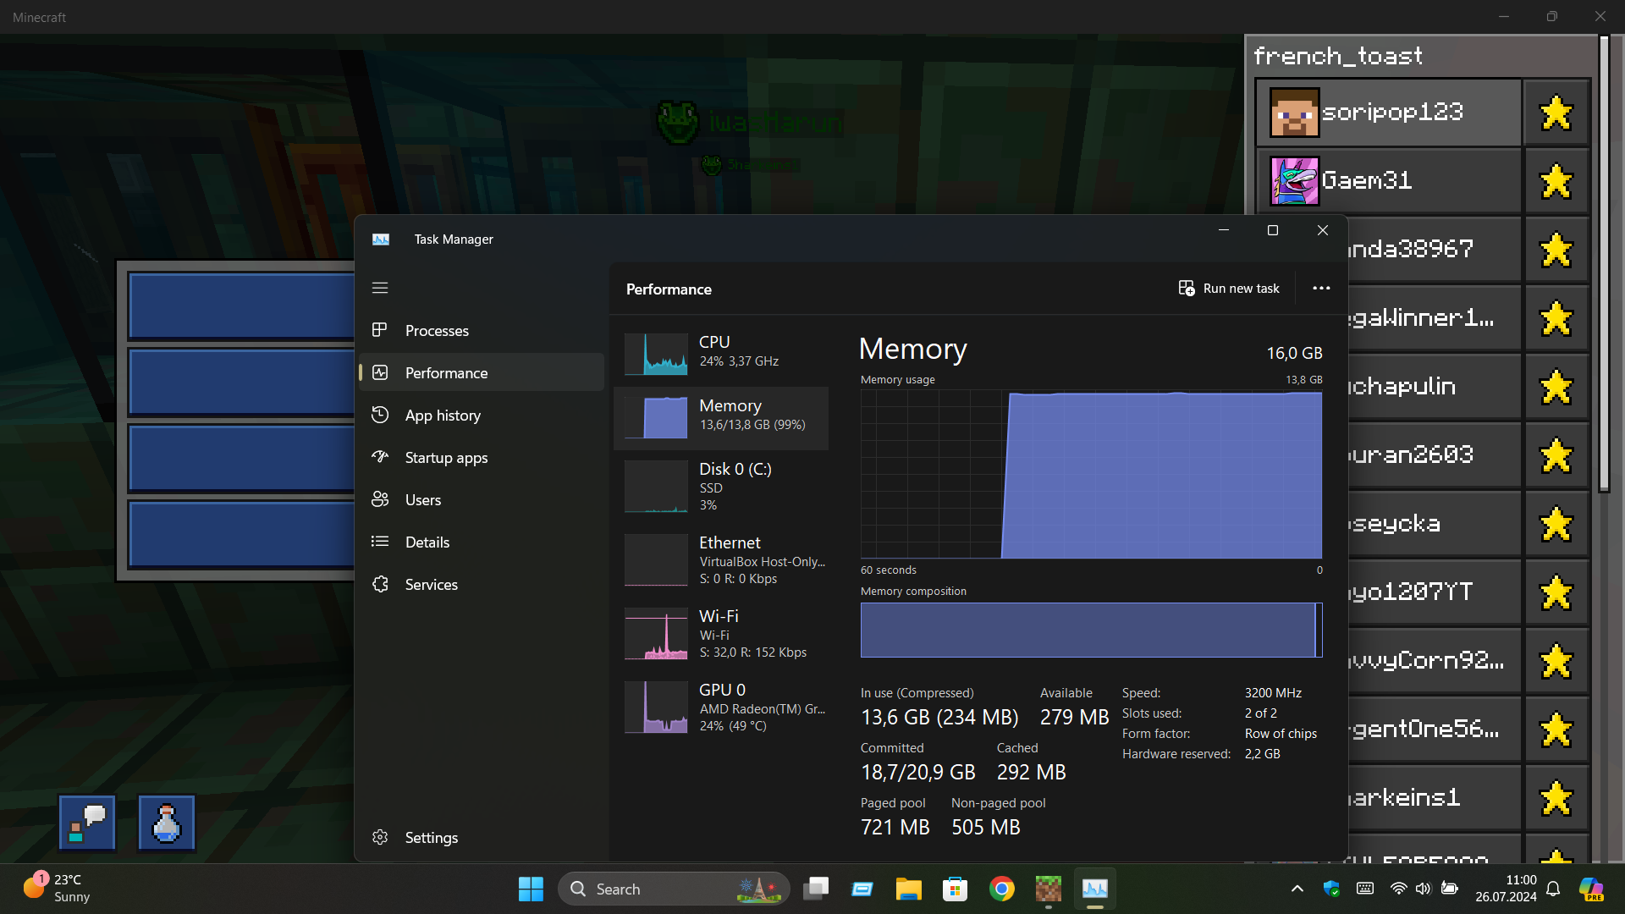Click the Run new task button
The height and width of the screenshot is (914, 1625).
pos(1229,289)
